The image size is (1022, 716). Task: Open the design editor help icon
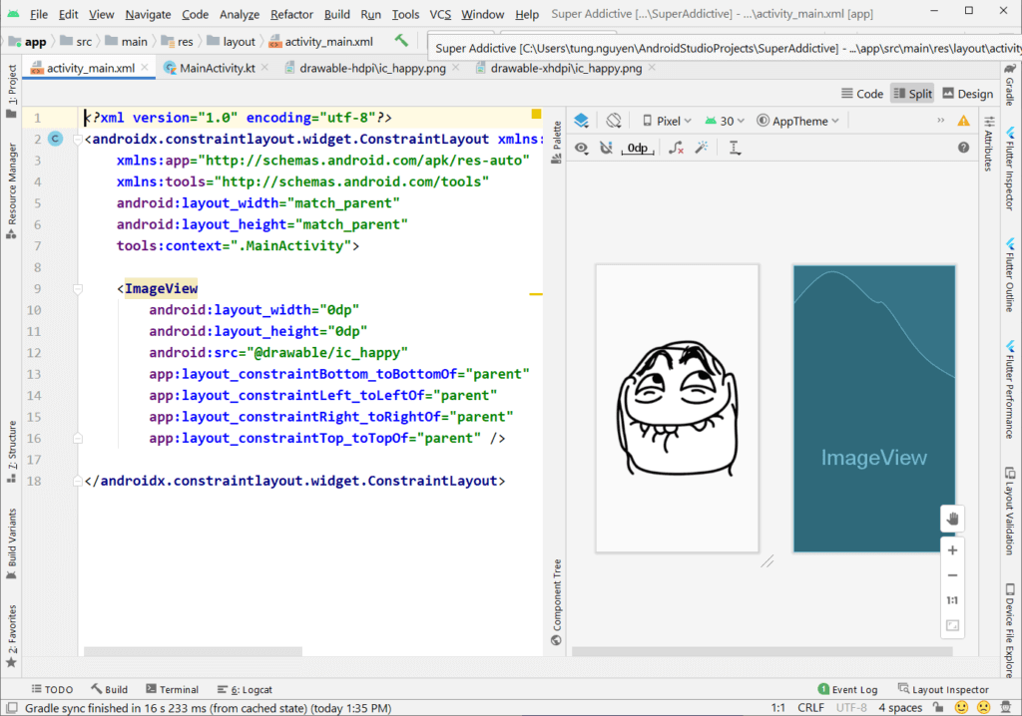963,148
